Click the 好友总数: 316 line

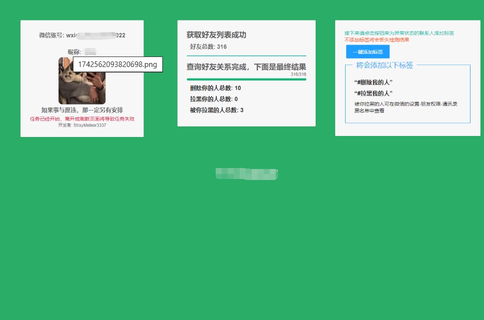(208, 46)
